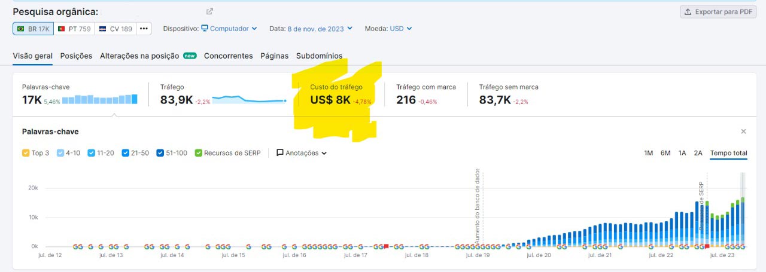The width and height of the screenshot is (766, 272).
Task: Toggle the 21-50 positions checkbox
Action: (125, 153)
